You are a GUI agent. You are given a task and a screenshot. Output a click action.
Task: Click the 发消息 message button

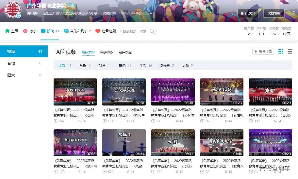click(274, 13)
